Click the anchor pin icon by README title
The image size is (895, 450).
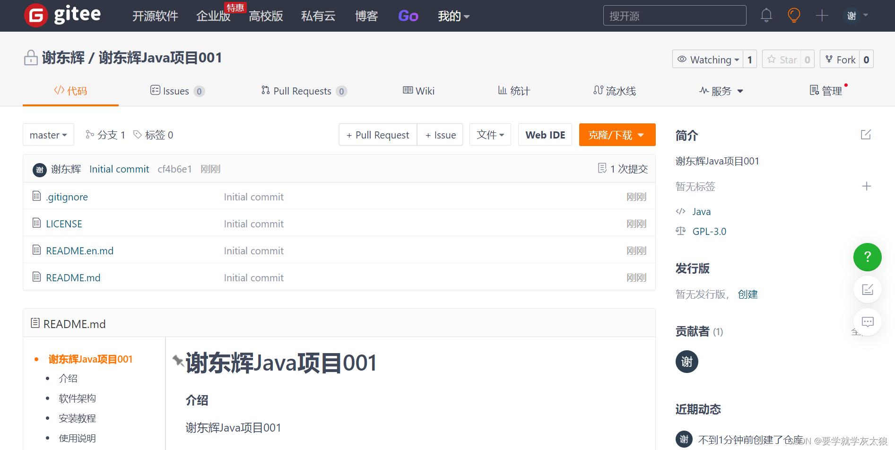(x=178, y=361)
